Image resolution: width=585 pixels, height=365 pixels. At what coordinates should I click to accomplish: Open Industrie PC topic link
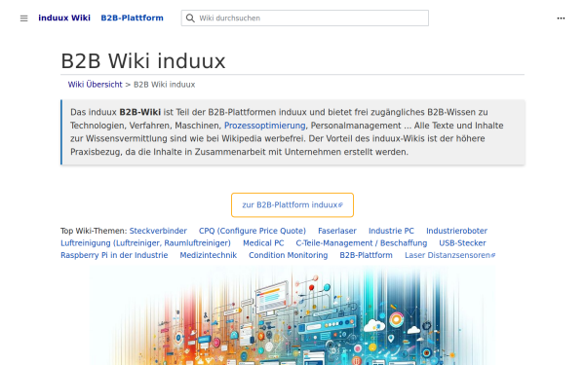[391, 231]
